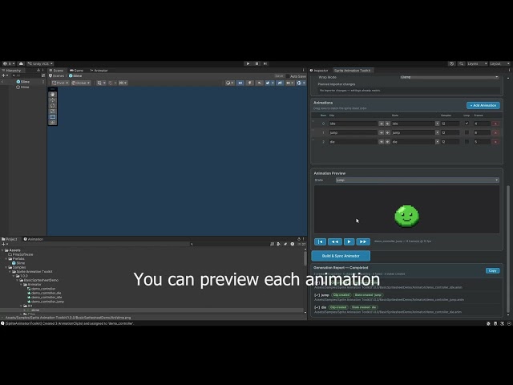Open the Layout dropdown
This screenshot has width=513, height=385.
(499, 63)
